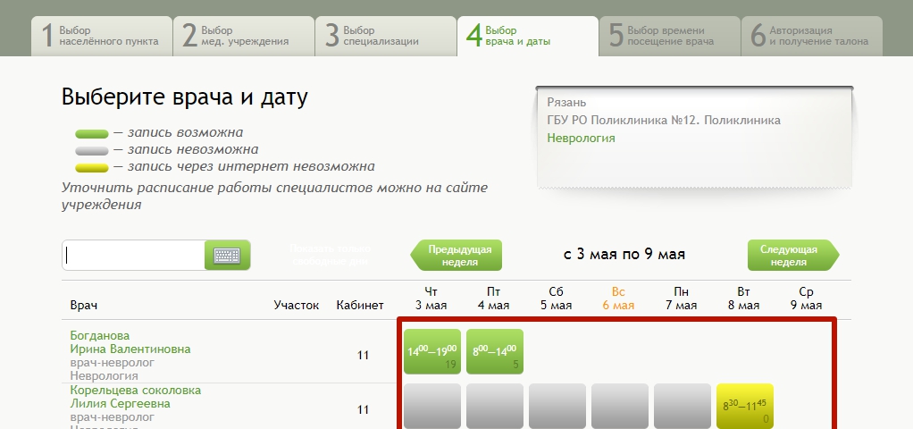This screenshot has height=429, width=913.
Task: Choose Богданова slot 14:00–19:00 on 3 мая
Action: coord(432,351)
